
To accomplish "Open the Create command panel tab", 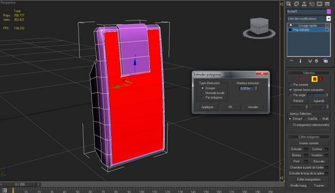I will [x=289, y=4].
